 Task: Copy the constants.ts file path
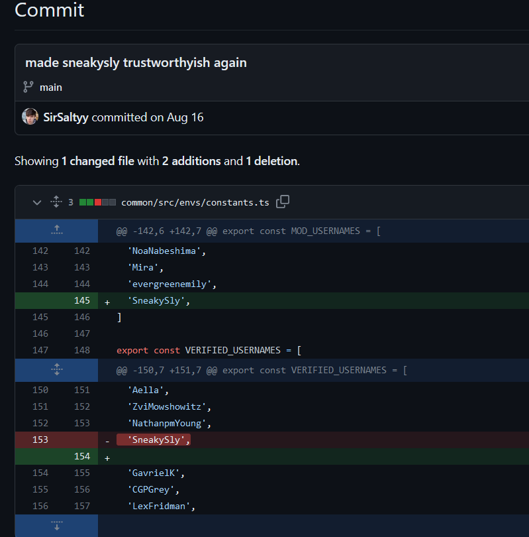283,202
